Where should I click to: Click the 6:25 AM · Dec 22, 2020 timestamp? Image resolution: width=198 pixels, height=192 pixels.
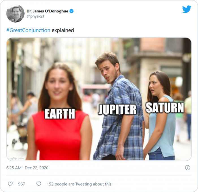click(x=27, y=168)
